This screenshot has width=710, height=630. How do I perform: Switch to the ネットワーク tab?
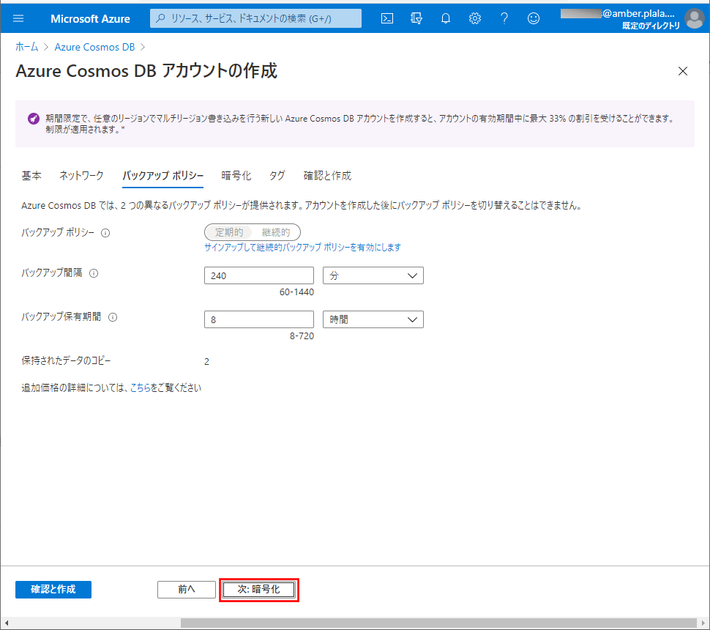point(81,176)
